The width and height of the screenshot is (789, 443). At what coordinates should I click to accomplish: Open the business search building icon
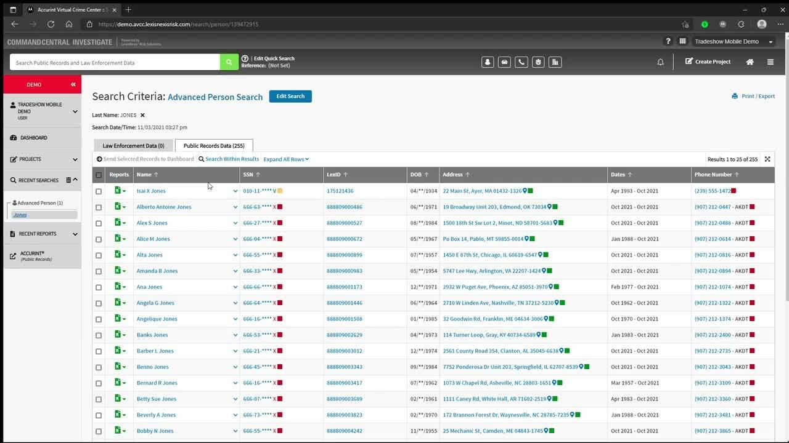[555, 62]
